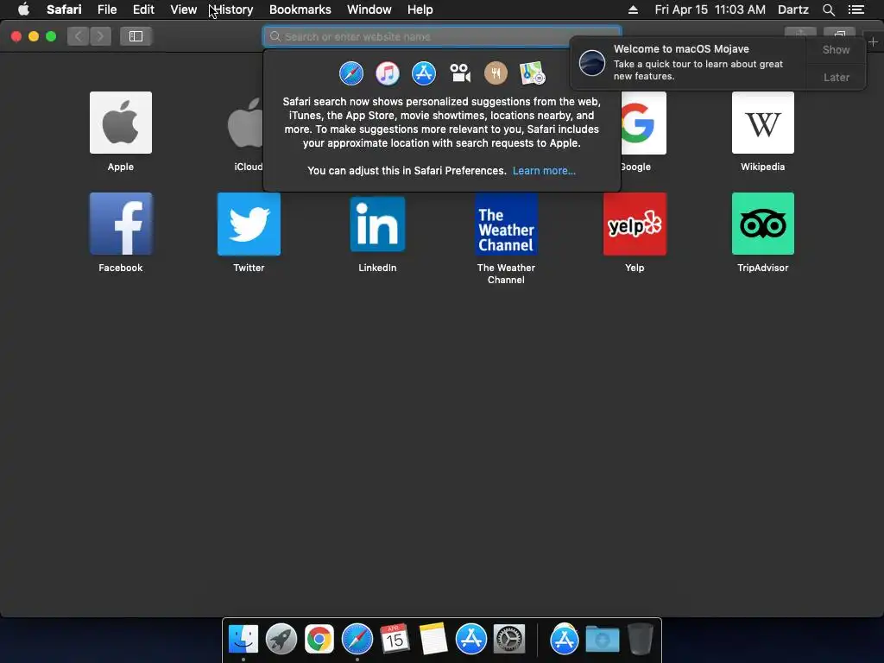Click Show on Mojave welcome notification

836,49
